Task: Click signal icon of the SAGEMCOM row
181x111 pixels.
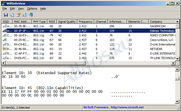Action: [5, 26]
